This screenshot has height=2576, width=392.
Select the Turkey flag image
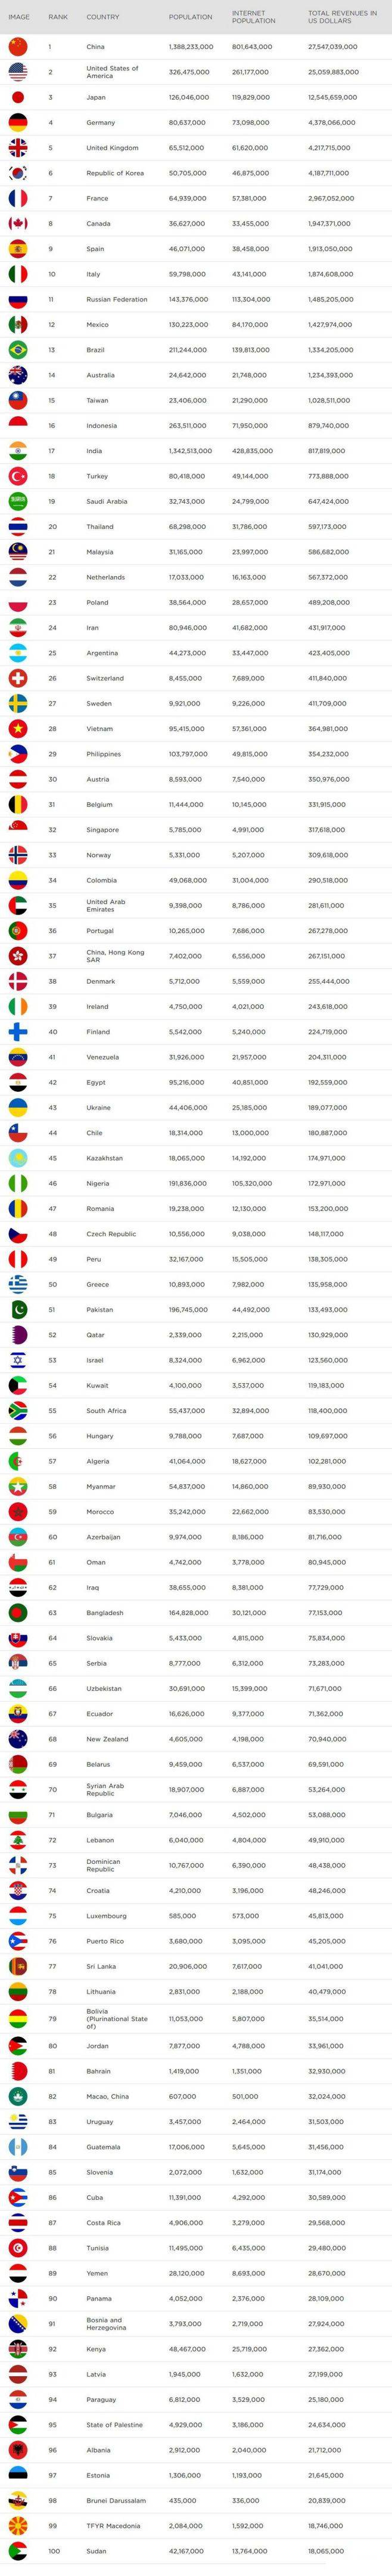[x=18, y=476]
